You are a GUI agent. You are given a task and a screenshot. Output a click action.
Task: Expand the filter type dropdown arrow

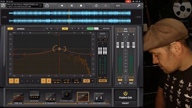click(93, 81)
